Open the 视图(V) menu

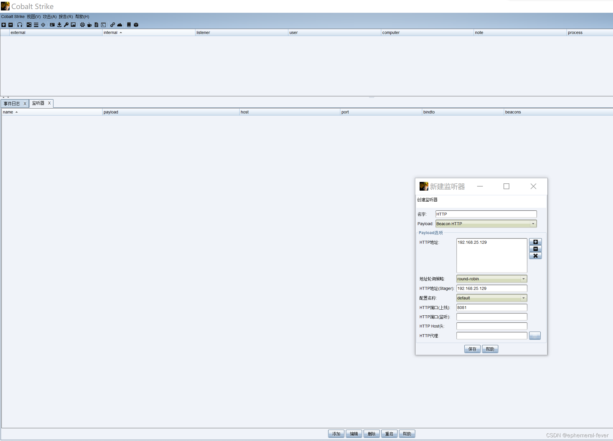34,17
